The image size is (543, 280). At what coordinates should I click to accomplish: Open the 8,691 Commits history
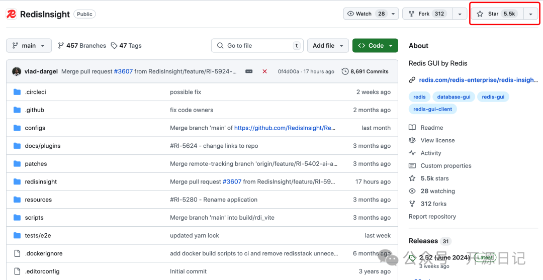[x=365, y=71]
